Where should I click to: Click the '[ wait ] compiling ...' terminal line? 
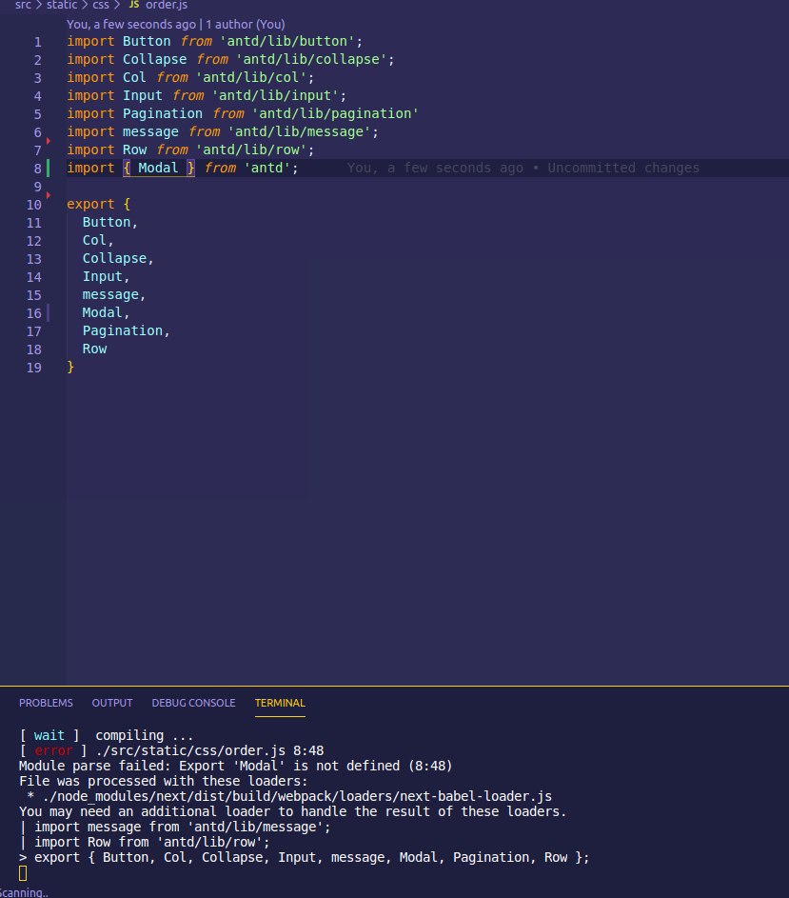(x=107, y=735)
